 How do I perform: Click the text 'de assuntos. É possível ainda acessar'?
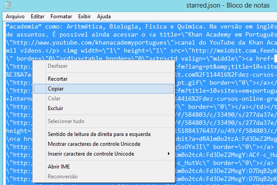pos(72,35)
